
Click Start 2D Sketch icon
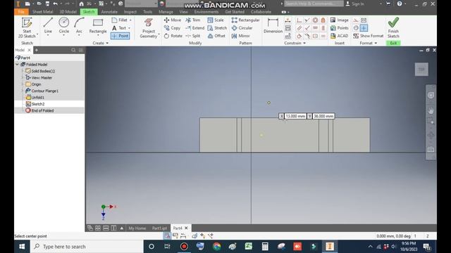pyautogui.click(x=27, y=27)
